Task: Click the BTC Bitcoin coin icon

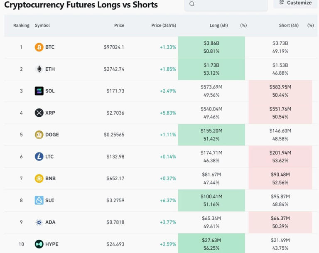Action: tap(39, 47)
